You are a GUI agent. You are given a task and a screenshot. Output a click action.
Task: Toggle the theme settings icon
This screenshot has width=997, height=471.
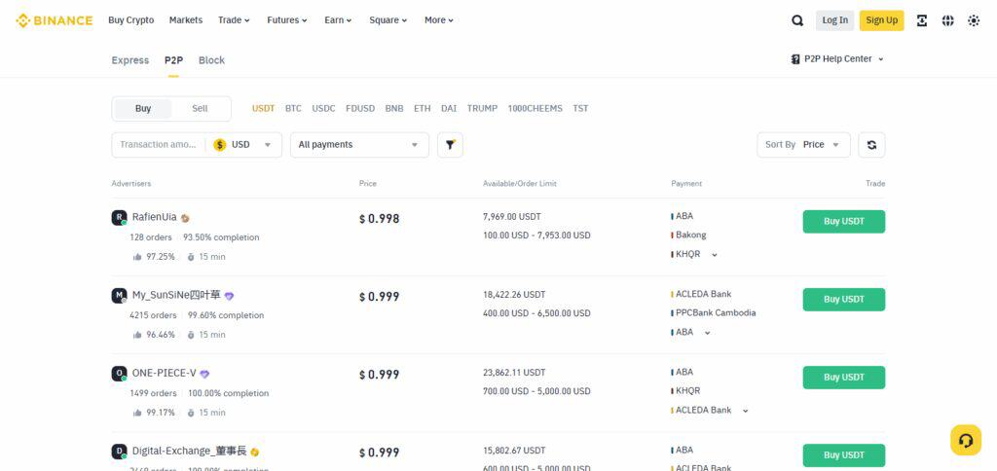[974, 20]
